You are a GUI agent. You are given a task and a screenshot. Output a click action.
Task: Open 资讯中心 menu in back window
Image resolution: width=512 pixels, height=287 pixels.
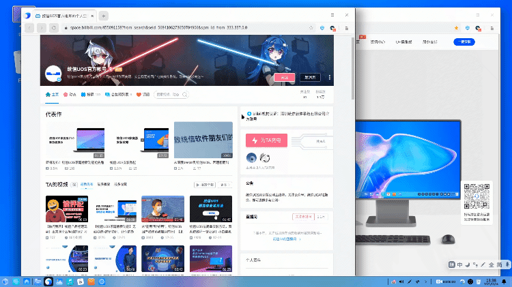[x=378, y=42]
